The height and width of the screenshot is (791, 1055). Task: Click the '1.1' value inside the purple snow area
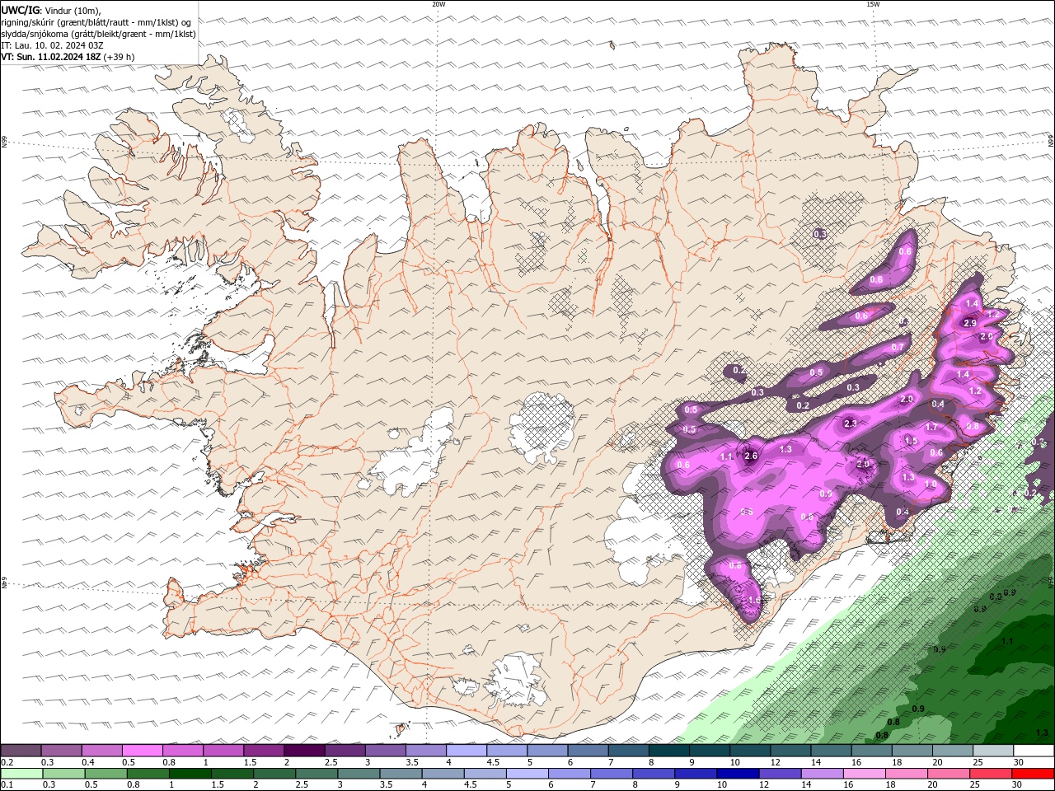(x=726, y=456)
